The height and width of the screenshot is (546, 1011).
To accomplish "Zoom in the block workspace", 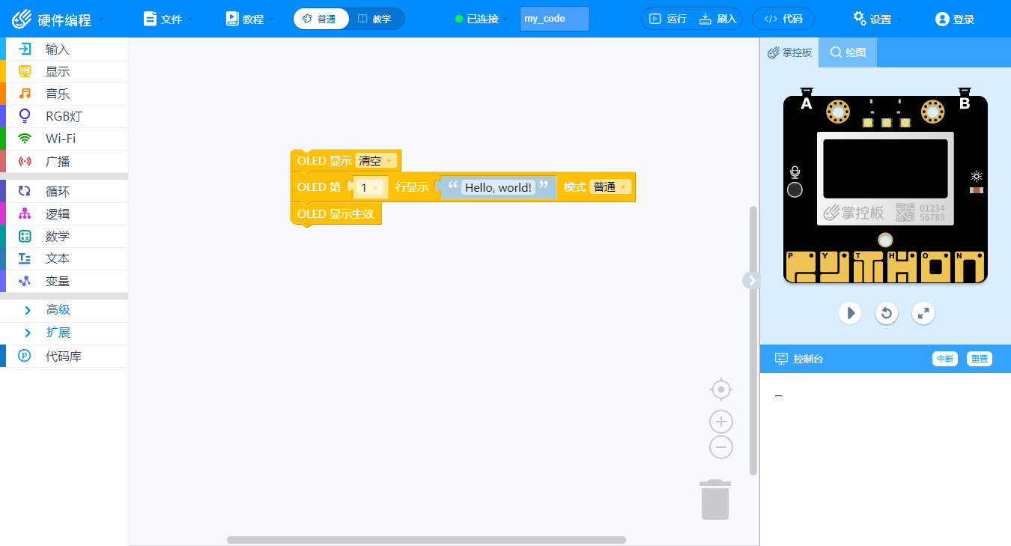I will point(721,422).
